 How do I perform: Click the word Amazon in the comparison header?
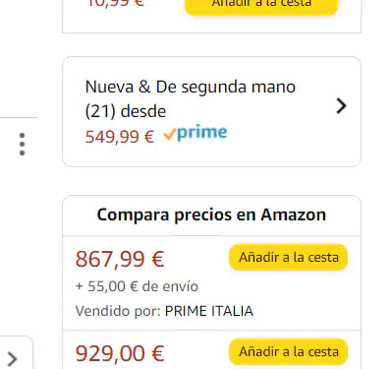click(294, 215)
